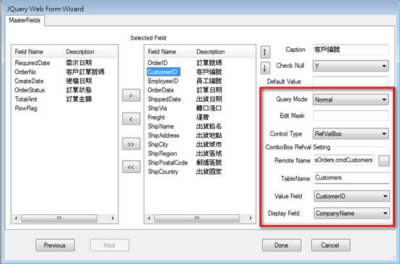Select EmployeeID in Selected Field list

163,81
